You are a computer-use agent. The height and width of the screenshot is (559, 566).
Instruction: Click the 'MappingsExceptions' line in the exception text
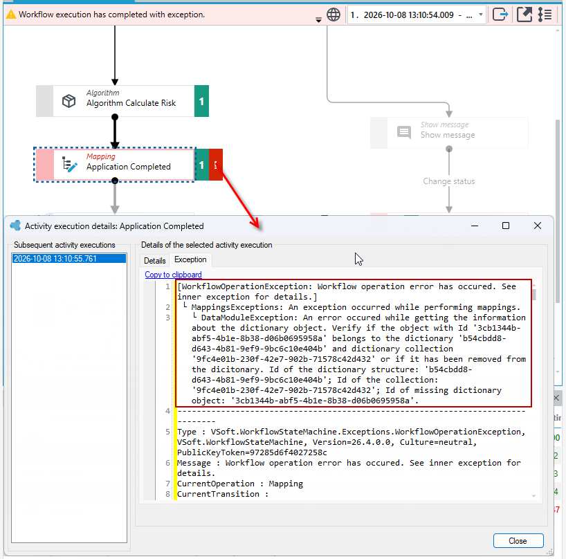356,307
